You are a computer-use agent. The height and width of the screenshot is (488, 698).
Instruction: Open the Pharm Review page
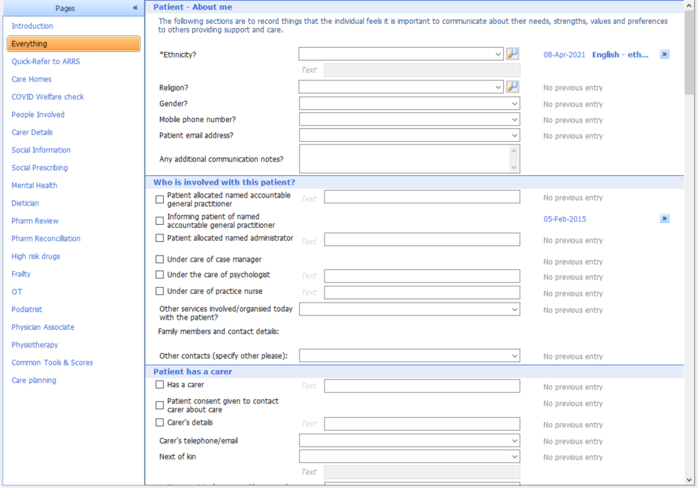point(35,221)
